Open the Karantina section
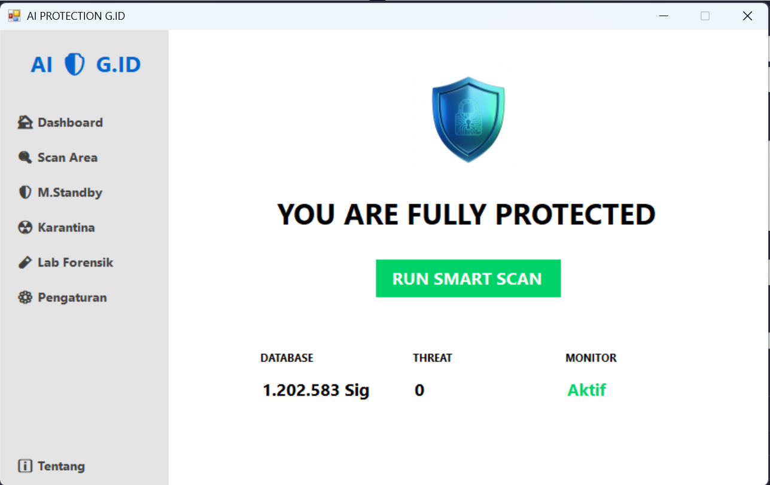The image size is (770, 485). pyautogui.click(x=66, y=227)
